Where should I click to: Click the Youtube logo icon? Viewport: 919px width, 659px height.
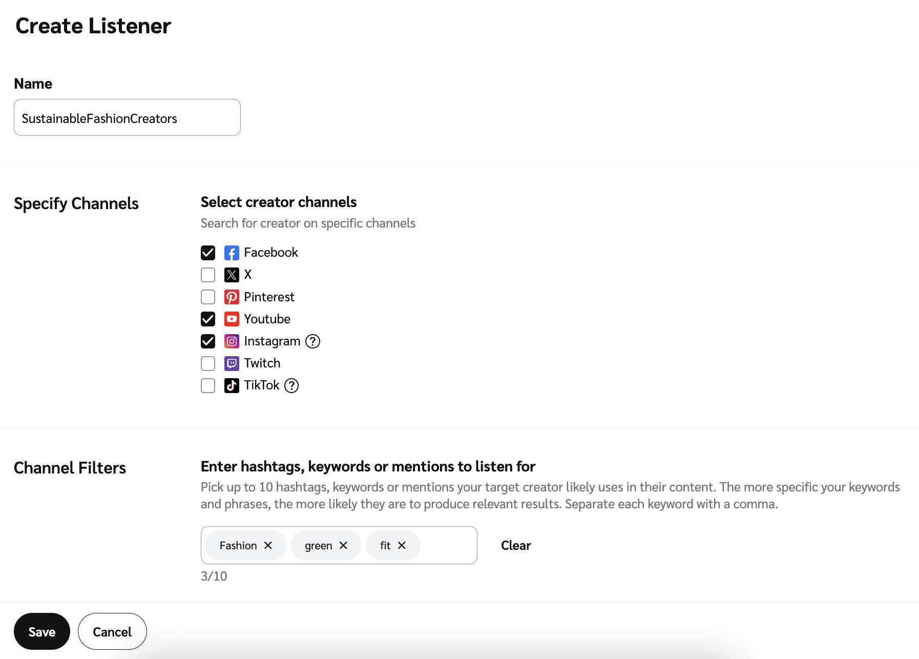coord(232,319)
